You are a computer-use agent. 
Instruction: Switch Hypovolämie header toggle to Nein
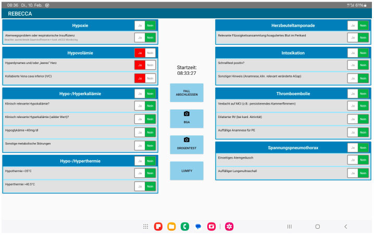pos(150,53)
